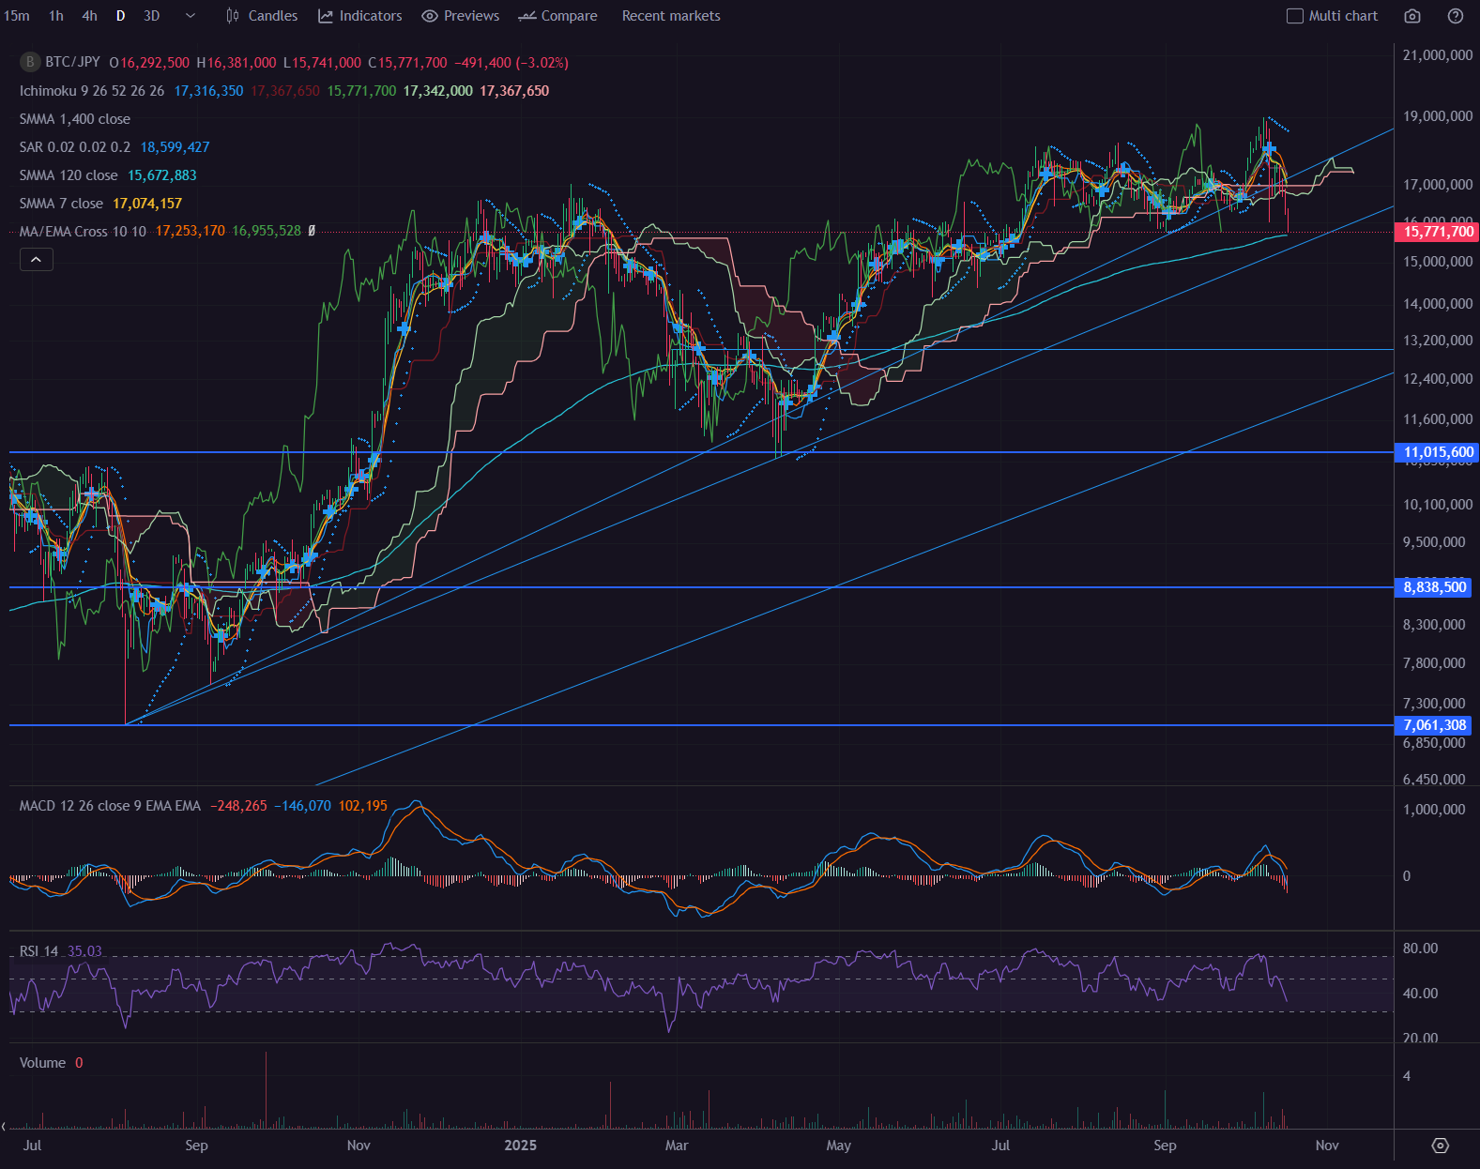Screen dimensions: 1480x1169
Task: Open Recent markets
Action: [671, 16]
